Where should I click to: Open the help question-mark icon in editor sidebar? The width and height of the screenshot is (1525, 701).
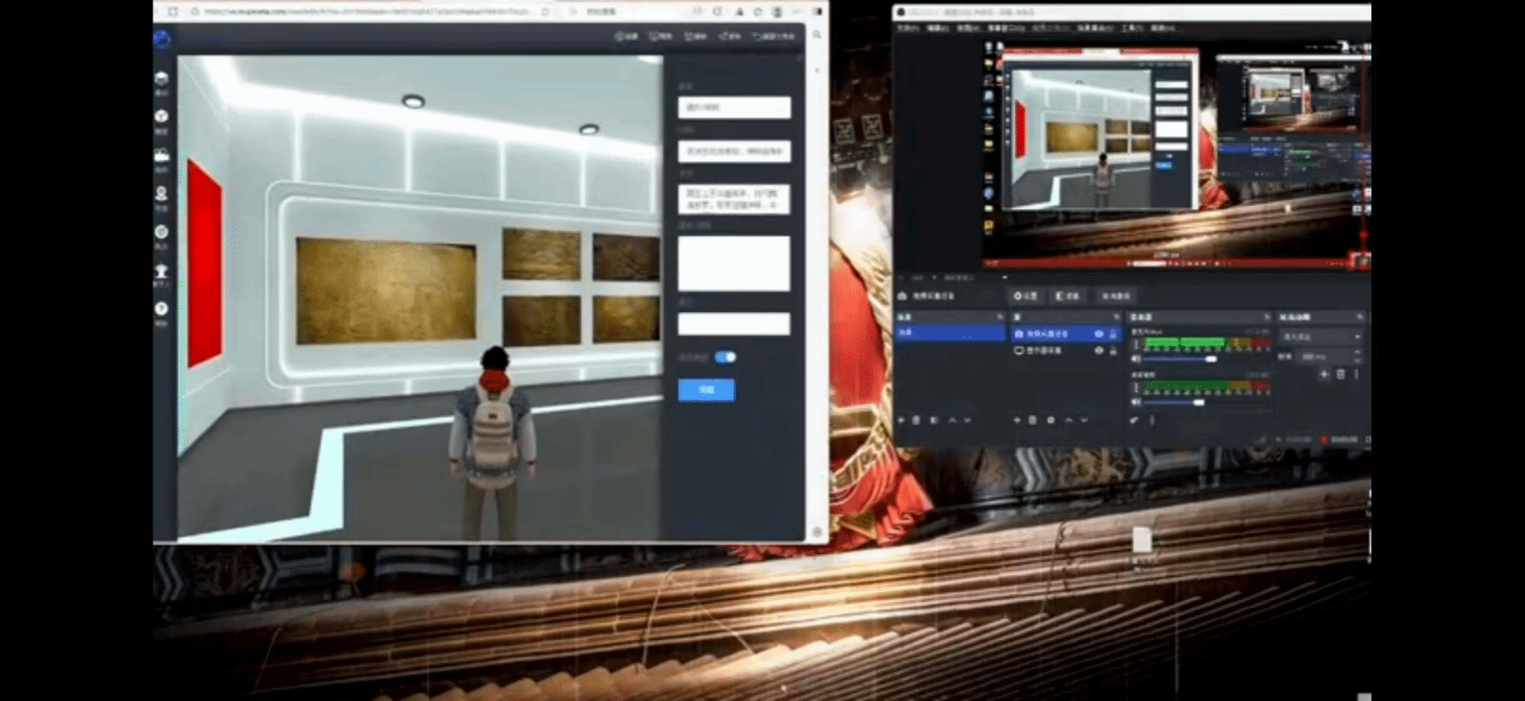coord(161,309)
